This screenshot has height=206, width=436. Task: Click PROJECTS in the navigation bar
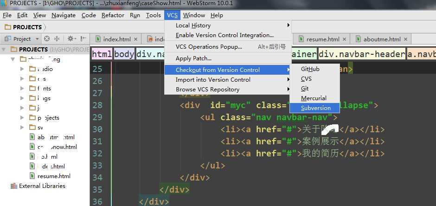(x=27, y=27)
